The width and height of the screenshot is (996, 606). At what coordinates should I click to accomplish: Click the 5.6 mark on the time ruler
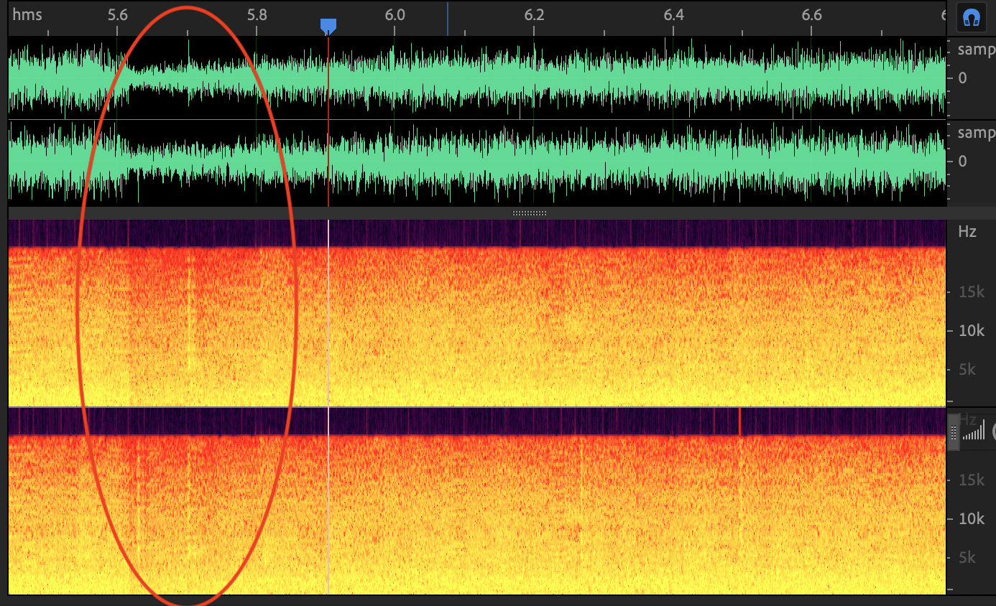117,14
